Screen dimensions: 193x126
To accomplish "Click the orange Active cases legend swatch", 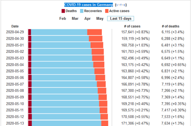I will click(106, 11).
